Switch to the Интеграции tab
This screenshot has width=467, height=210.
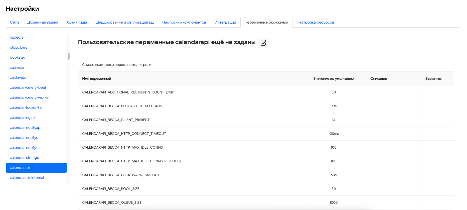[x=225, y=22]
